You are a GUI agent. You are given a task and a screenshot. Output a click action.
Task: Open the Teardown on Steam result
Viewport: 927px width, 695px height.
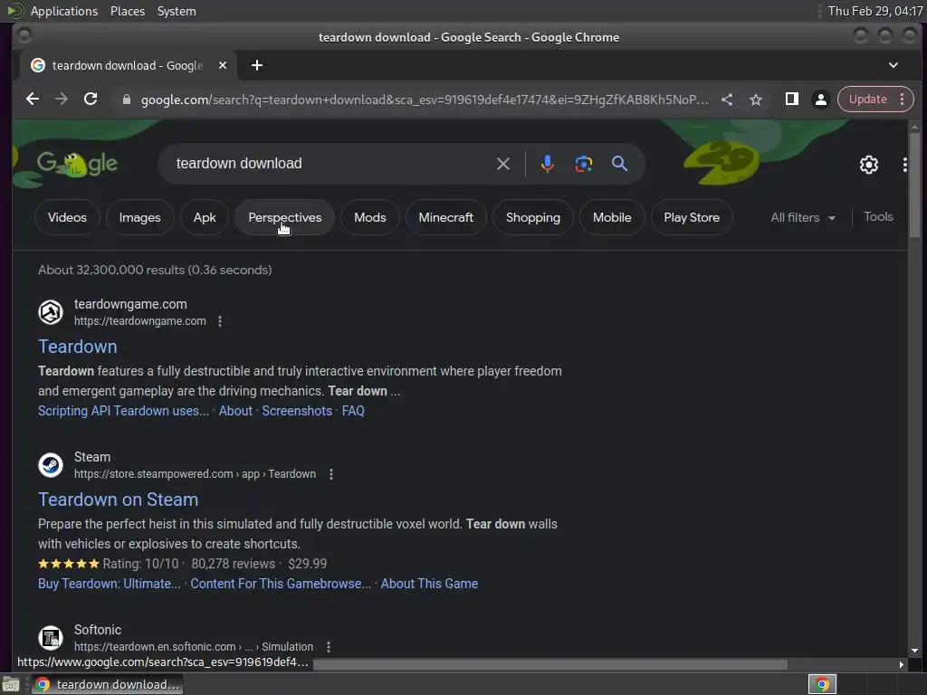(x=119, y=500)
